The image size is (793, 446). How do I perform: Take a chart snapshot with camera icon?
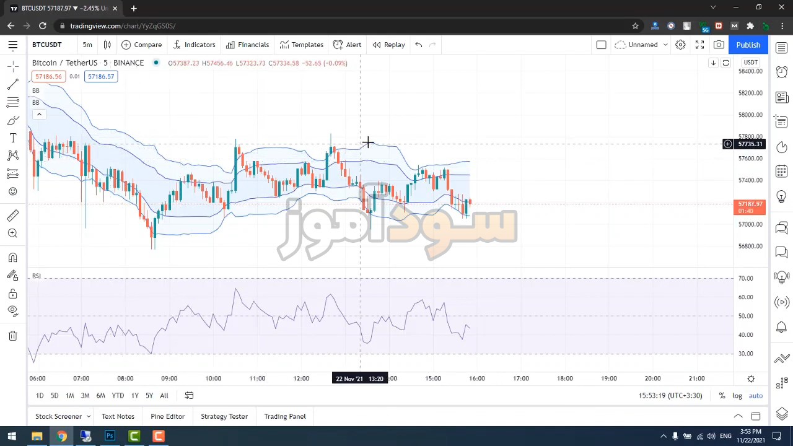coord(719,45)
